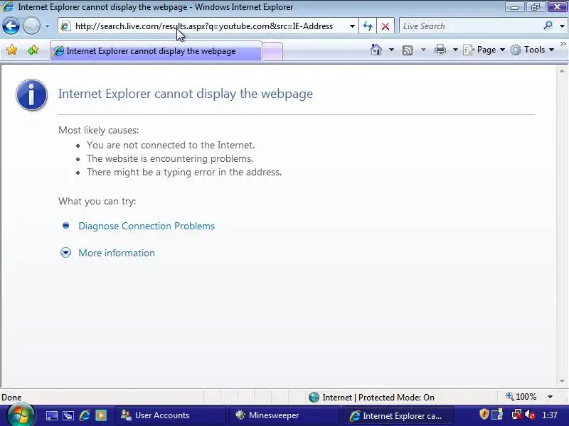Click the muted volume tray icon
The height and width of the screenshot is (426, 569).
pos(531,415)
